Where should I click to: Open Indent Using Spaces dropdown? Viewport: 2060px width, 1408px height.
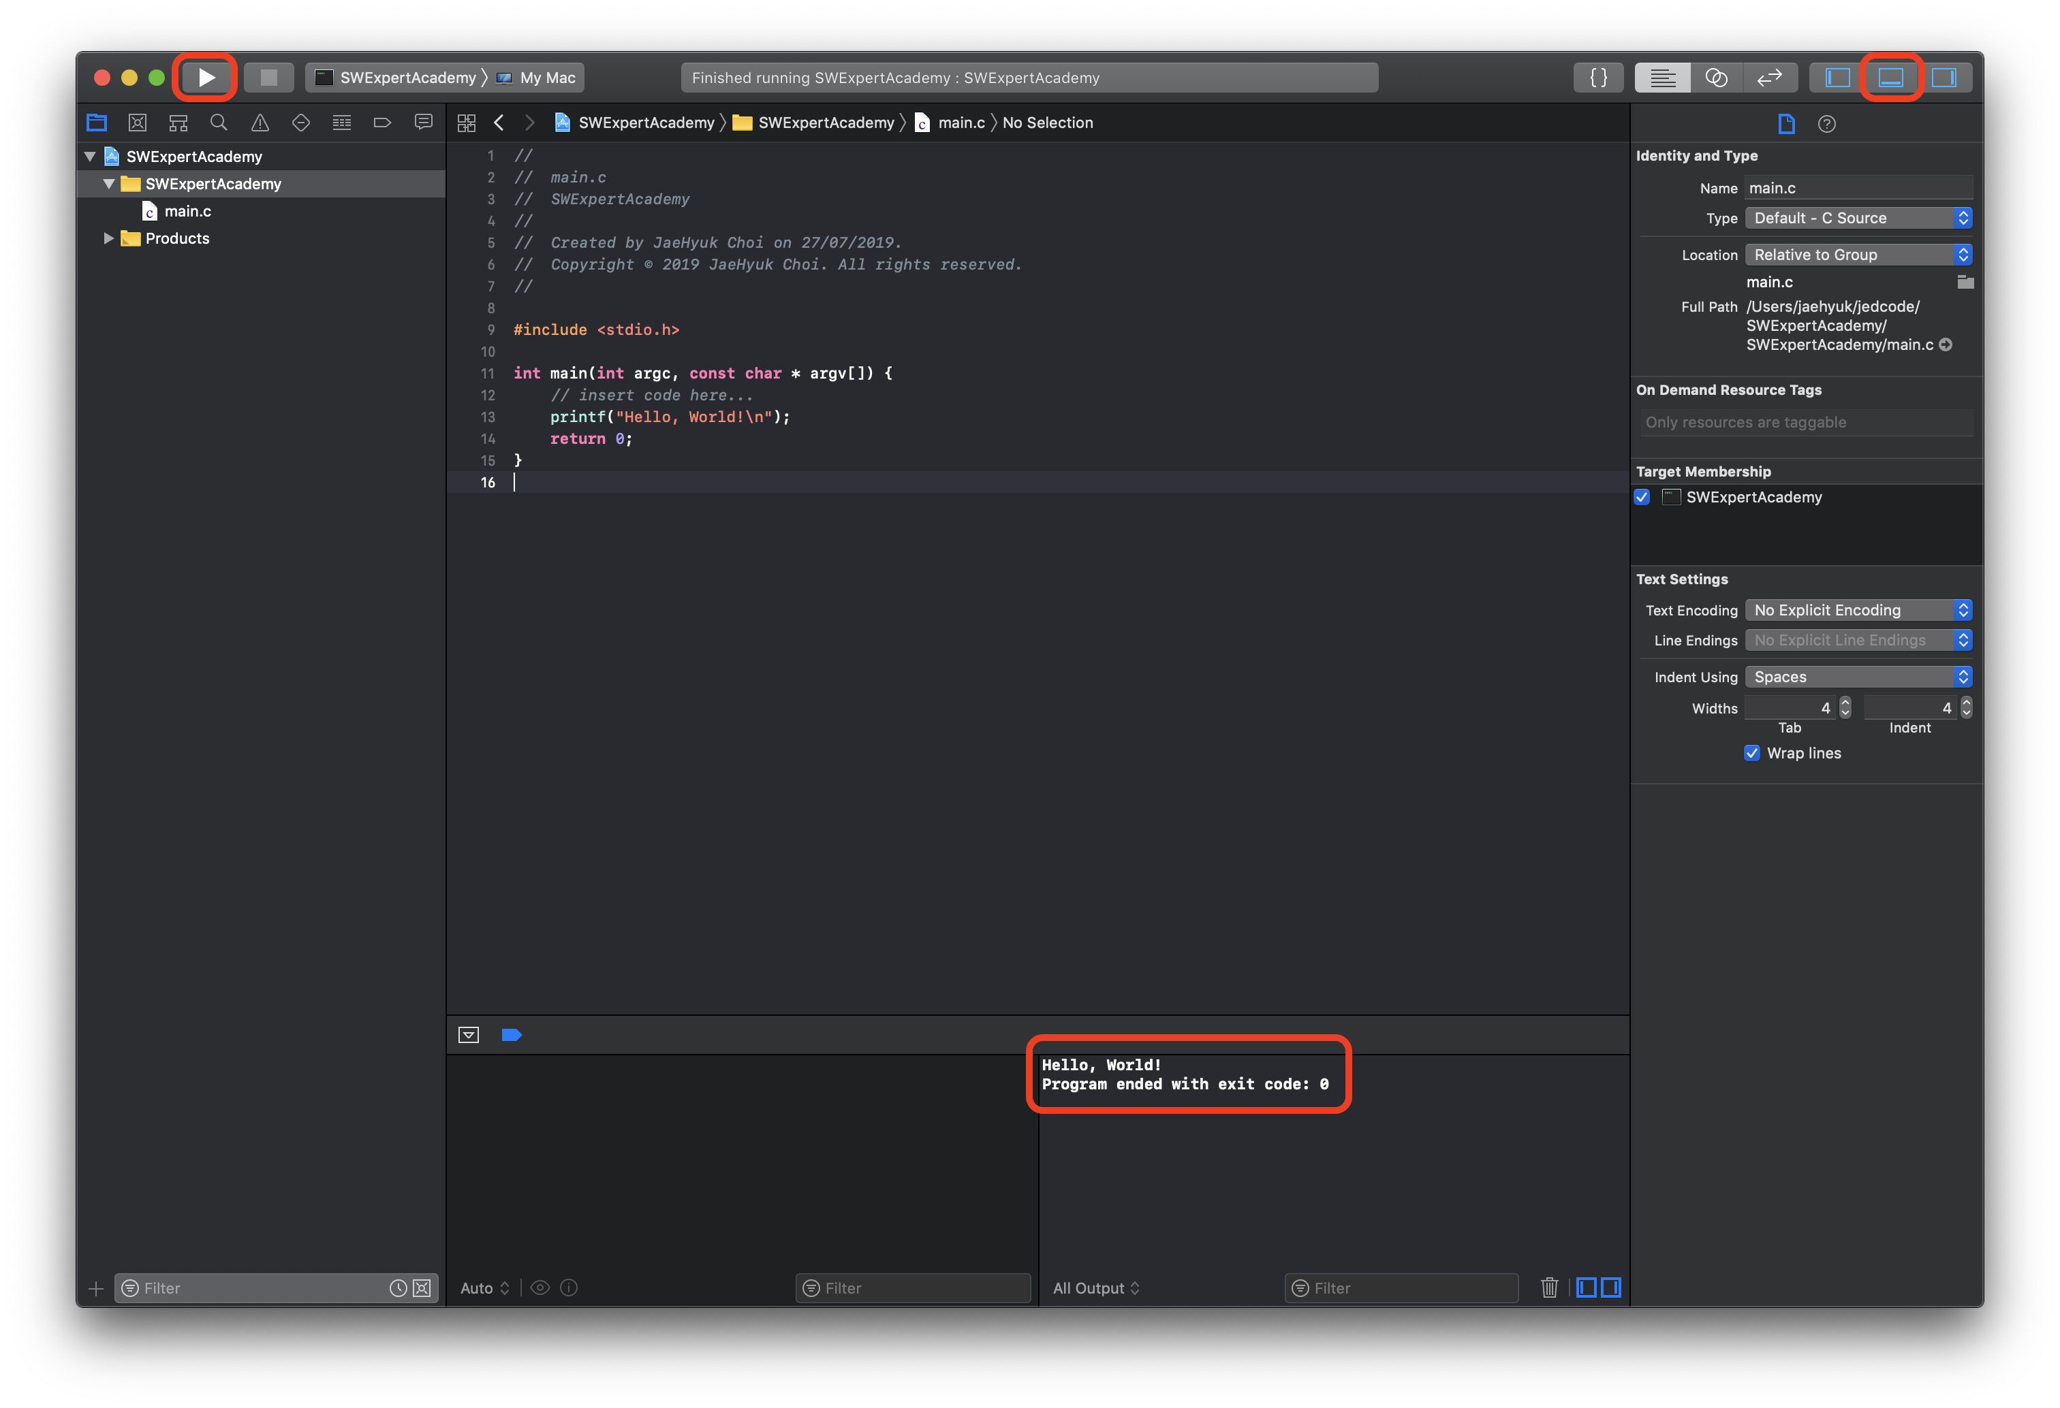click(x=1859, y=677)
